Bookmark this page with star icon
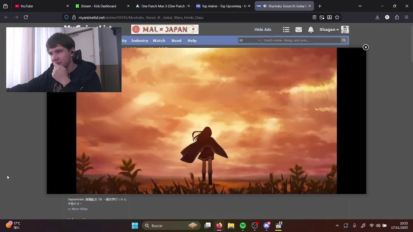Viewport: 413px width, 232px height. (337, 17)
